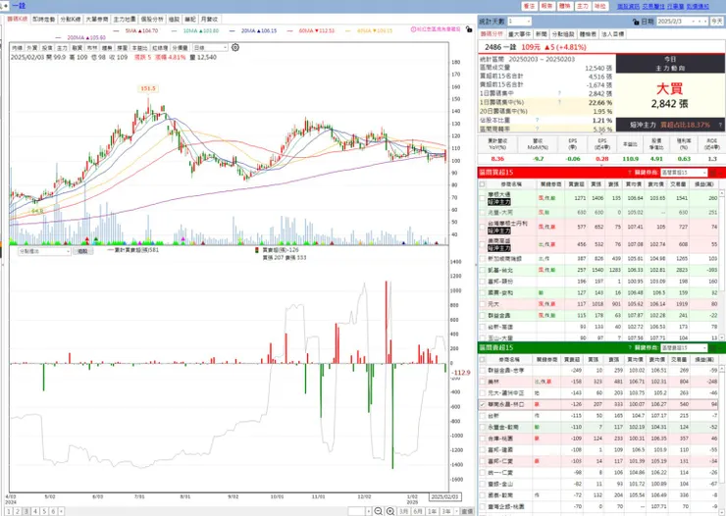This screenshot has height=516, width=726.
Task: Select the 1年 range button
Action: click(x=432, y=511)
